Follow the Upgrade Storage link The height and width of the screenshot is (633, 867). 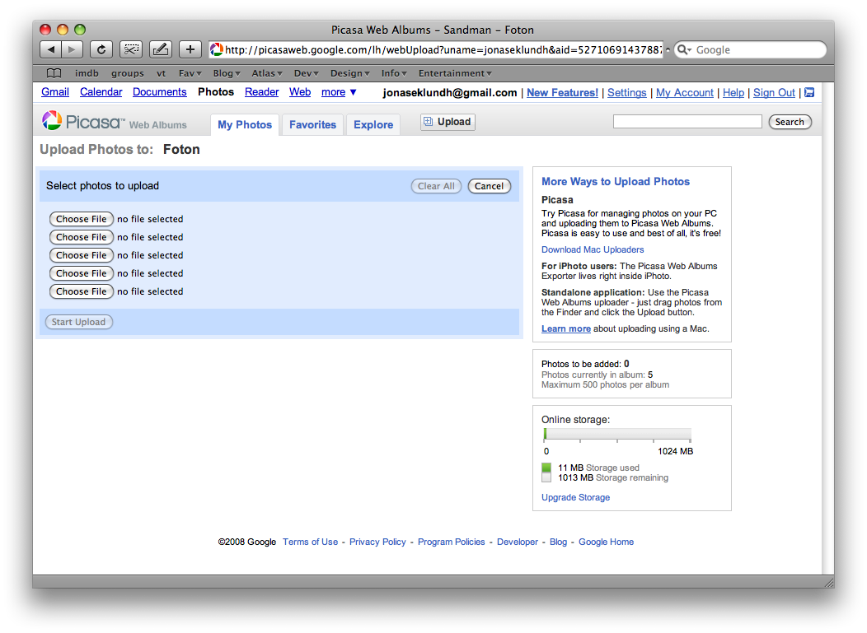tap(575, 497)
